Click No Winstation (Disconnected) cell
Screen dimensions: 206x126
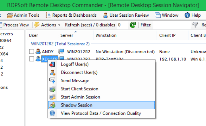(125, 52)
